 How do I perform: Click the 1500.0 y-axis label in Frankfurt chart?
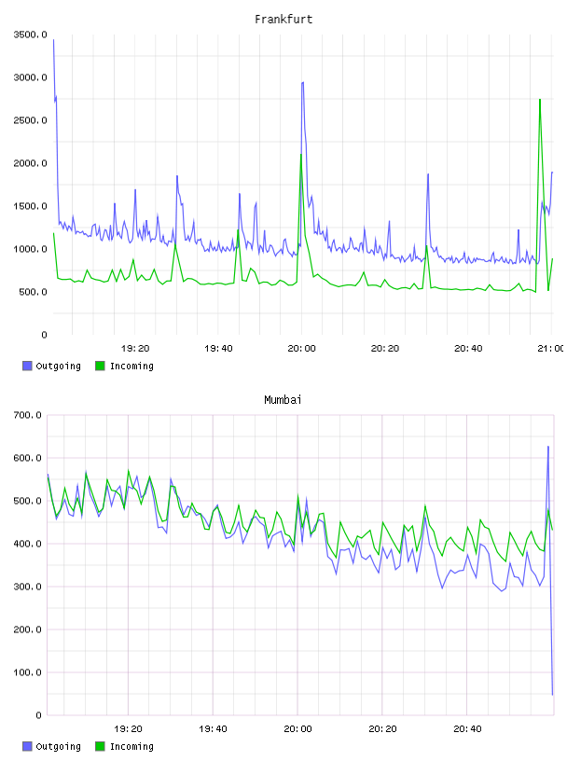click(31, 206)
